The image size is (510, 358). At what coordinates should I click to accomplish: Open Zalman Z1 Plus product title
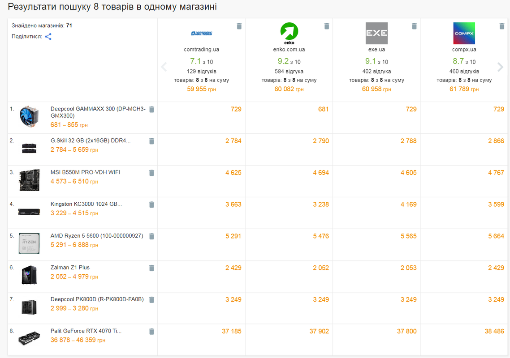pos(70,267)
